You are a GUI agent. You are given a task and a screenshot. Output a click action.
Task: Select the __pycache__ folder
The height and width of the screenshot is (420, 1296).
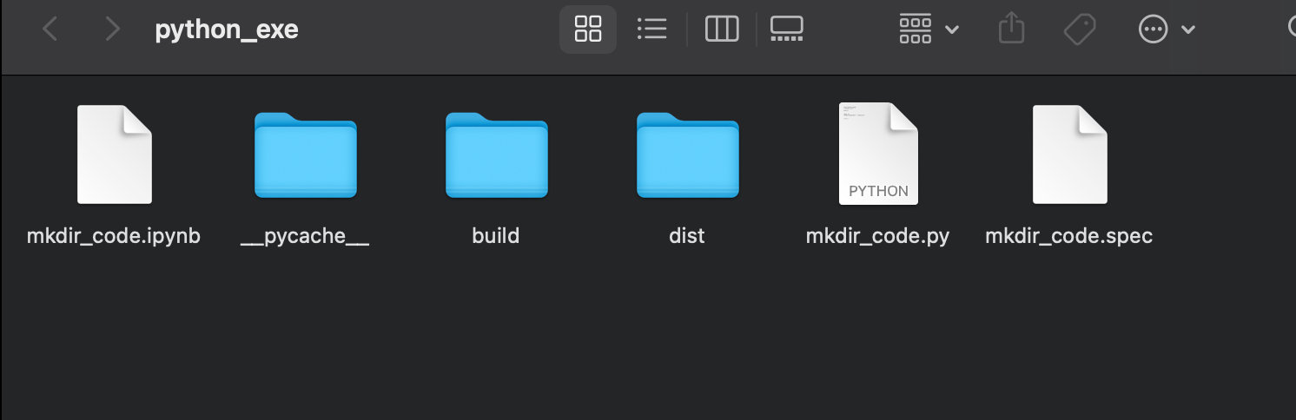[306, 154]
